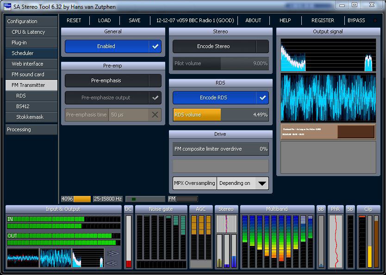Click the IN level meter
Image resolution: width=386 pixels, height=275 pixels.
coord(64,222)
